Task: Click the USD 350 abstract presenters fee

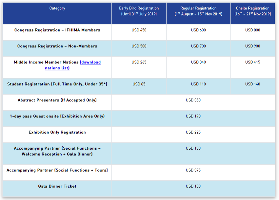Action: [x=193, y=100]
